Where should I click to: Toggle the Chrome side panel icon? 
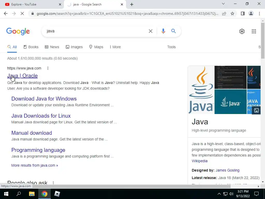[x=243, y=13]
